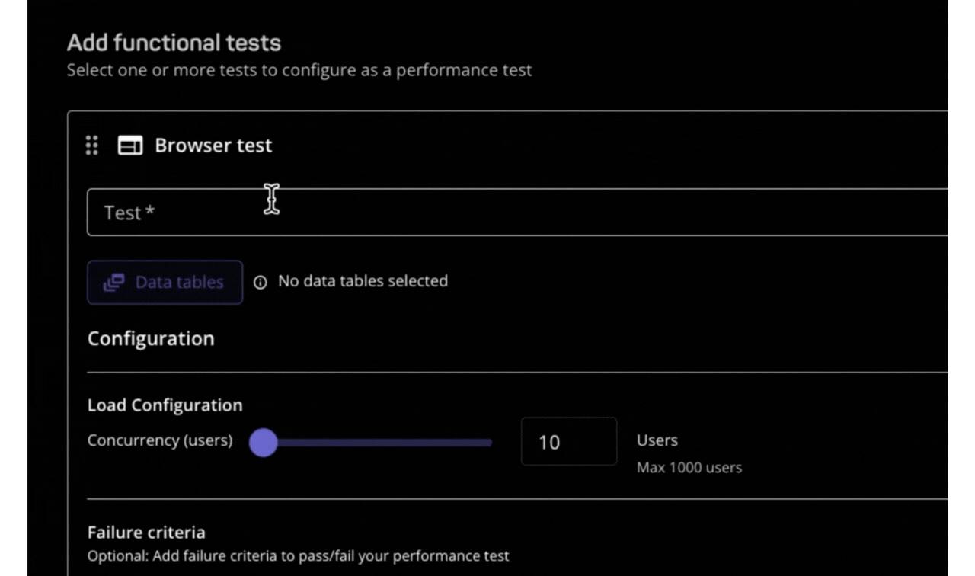975x576 pixels.
Task: Click the Concurrency (users) label
Action: click(x=159, y=440)
